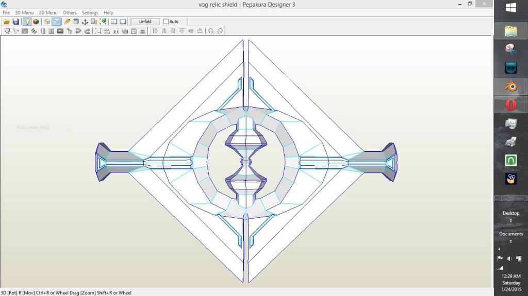Align selected parts to the right
The height and width of the screenshot is (296, 528).
point(173,31)
